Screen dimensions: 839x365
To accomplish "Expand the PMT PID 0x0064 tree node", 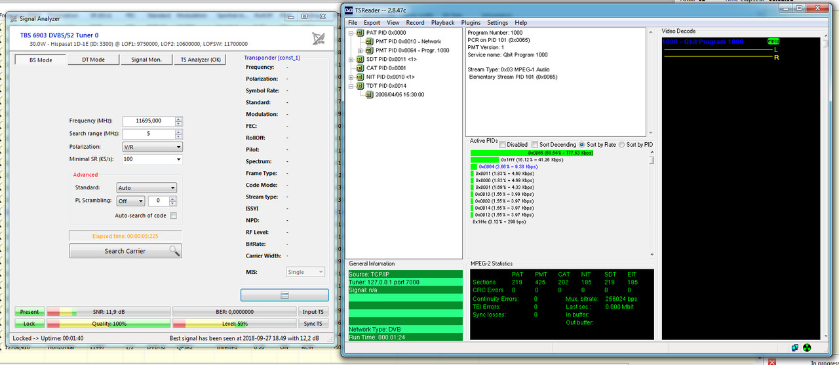I will (360, 50).
